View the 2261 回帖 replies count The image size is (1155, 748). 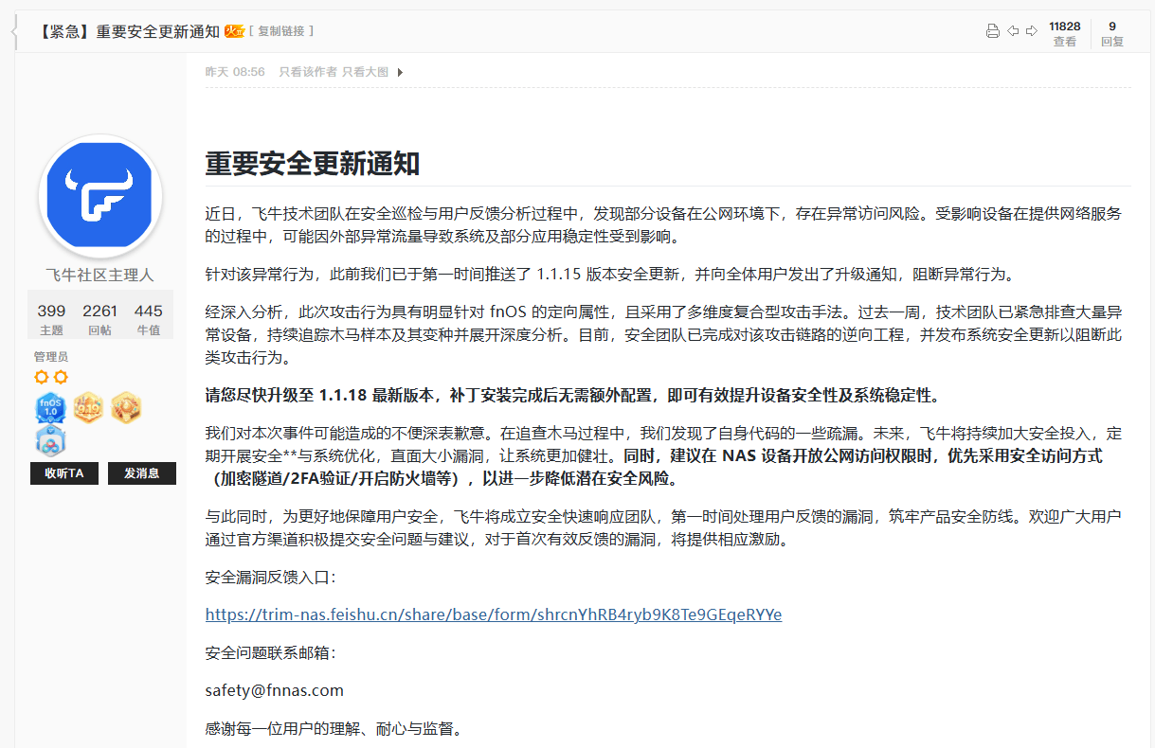(99, 319)
